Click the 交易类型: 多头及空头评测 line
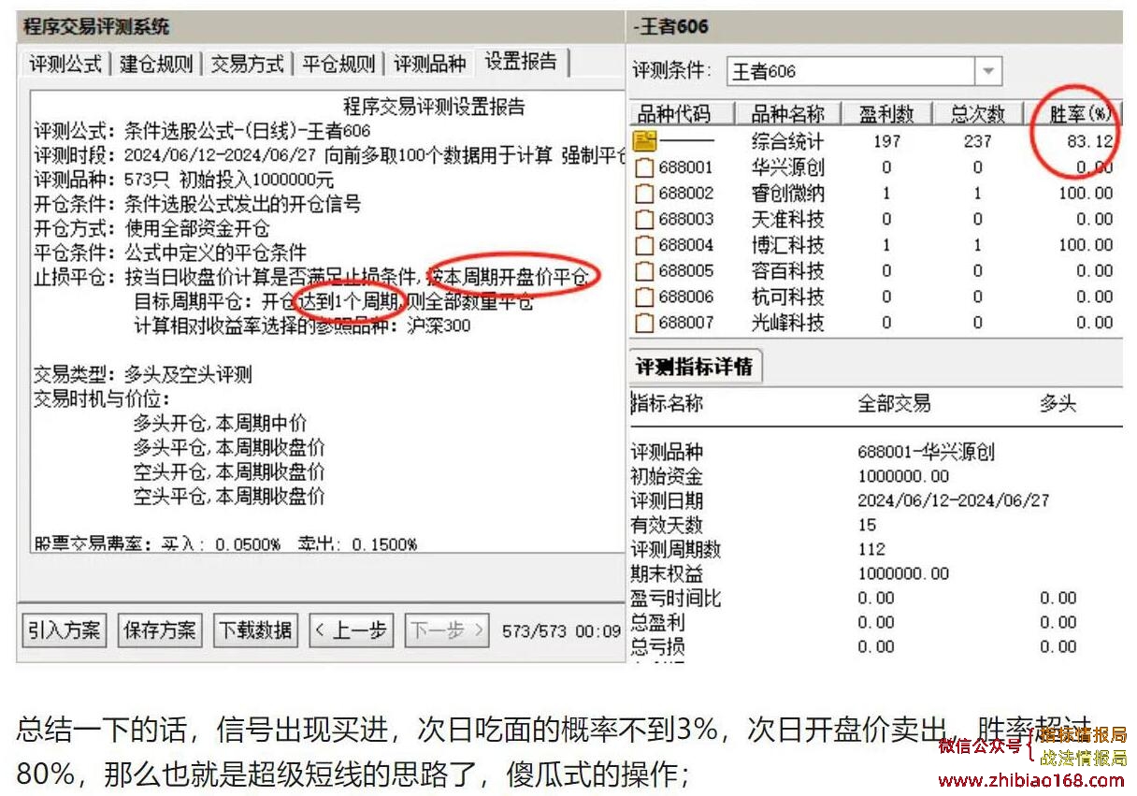The image size is (1137, 796). click(x=143, y=376)
